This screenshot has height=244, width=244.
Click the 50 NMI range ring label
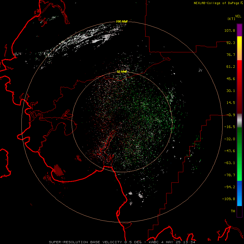click(122, 72)
